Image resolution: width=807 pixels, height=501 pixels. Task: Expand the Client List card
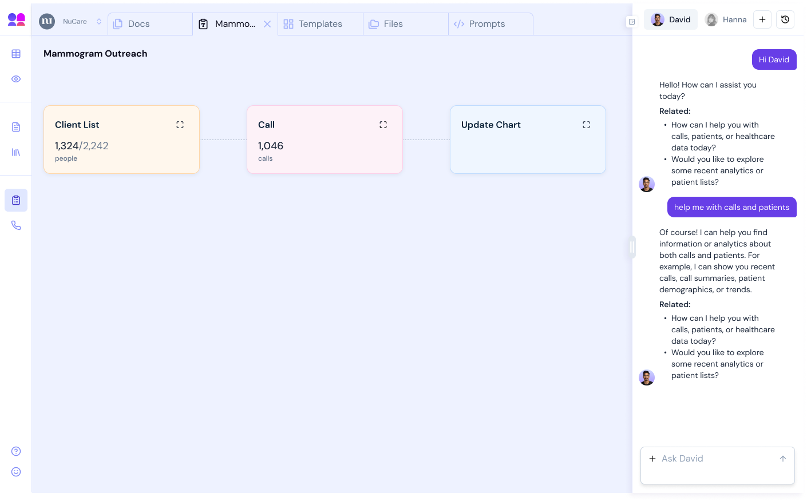coord(180,125)
